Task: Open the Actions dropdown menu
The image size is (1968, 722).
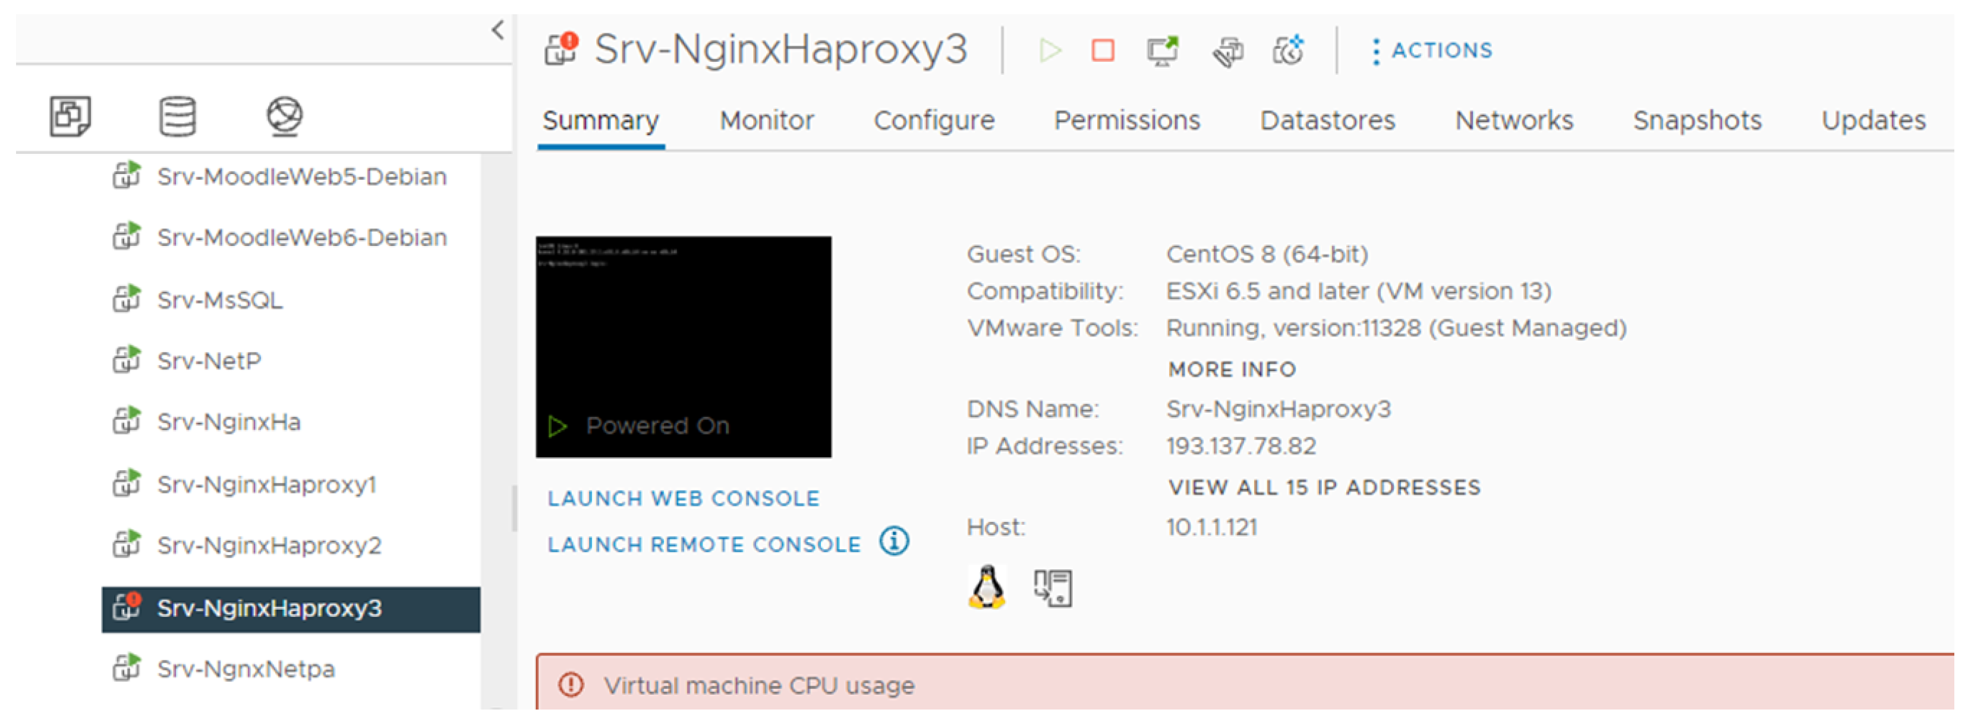Action: tap(1432, 50)
